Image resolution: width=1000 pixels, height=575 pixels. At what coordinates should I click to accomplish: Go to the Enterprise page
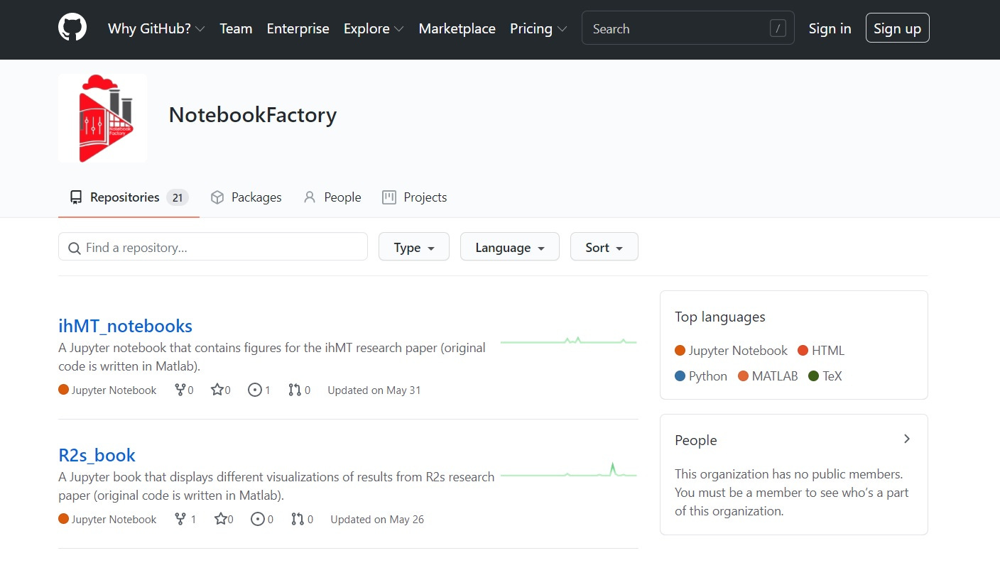(298, 28)
